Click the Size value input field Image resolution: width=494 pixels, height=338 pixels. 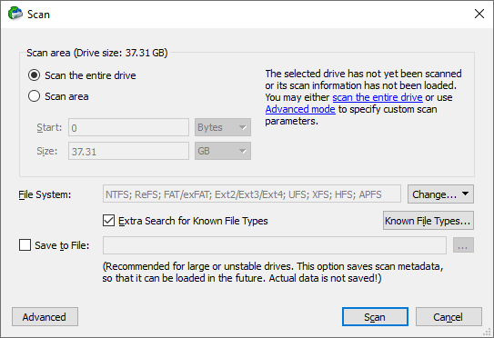(128, 151)
